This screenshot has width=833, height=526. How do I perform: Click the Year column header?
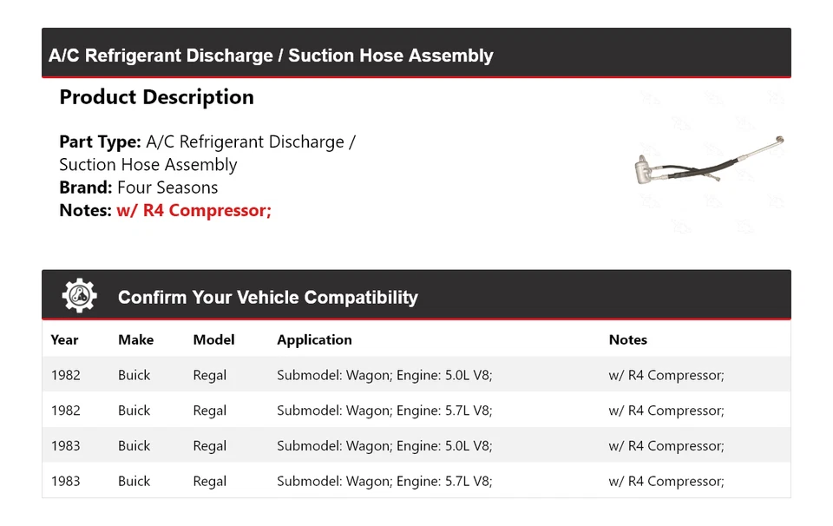coord(64,340)
